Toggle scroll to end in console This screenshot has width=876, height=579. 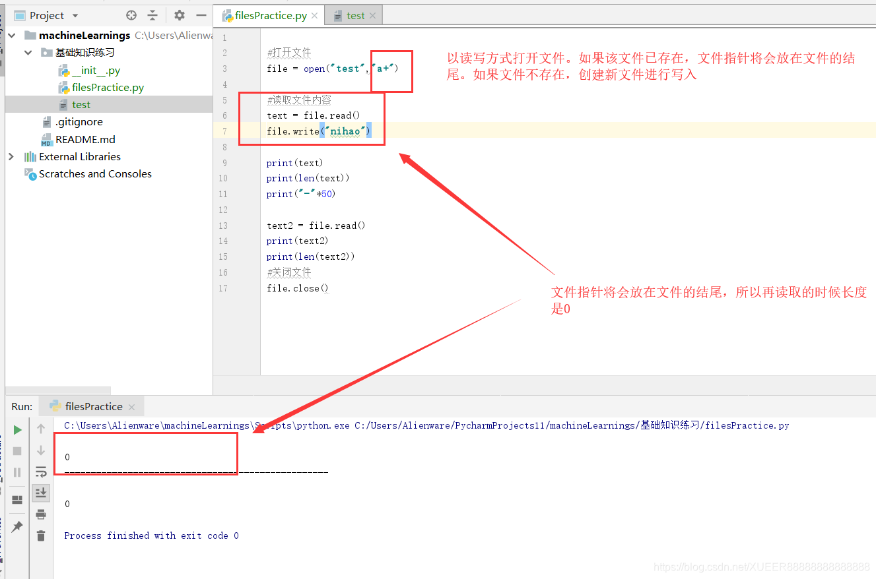pyautogui.click(x=41, y=493)
